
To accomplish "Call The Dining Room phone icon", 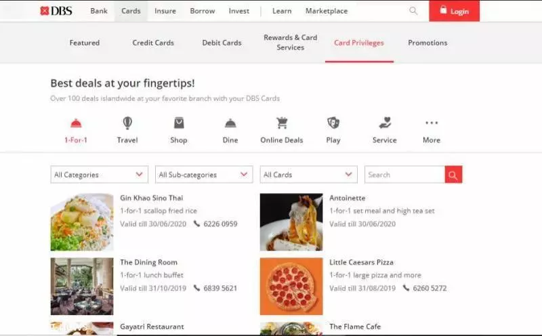I will point(196,288).
